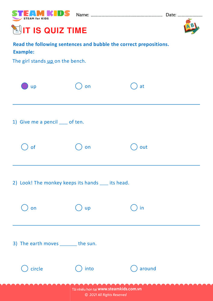Image resolution: width=213 pixels, height=301 pixels.
Task: Bubble 'on' for question 2
Action: tap(25, 208)
